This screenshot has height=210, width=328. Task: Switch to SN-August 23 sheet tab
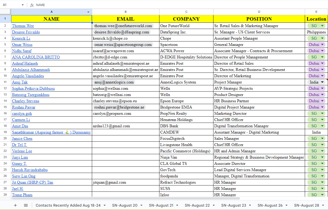234,205
